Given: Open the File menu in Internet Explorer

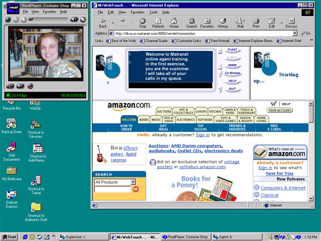Looking at the screenshot, I should [100, 12].
